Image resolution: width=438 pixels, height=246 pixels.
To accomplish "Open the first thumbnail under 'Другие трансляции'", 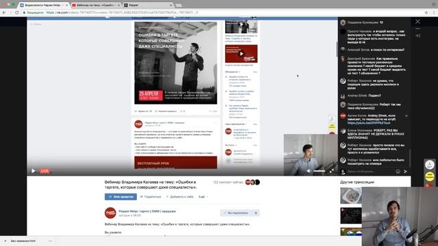I will pyautogui.click(x=351, y=195).
